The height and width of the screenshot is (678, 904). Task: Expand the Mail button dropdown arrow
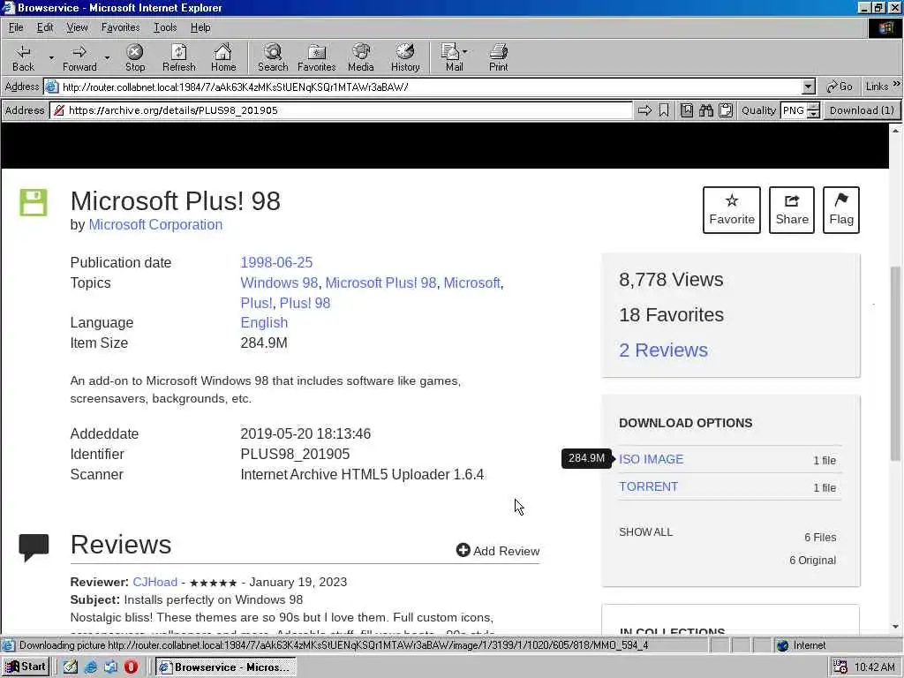pos(464,51)
